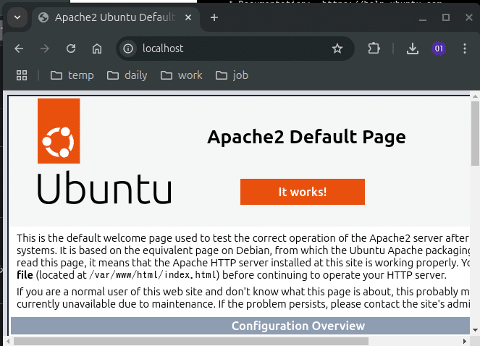Click the scroll down arrow
Viewport: 480px width, 346px height.
tap(475, 330)
